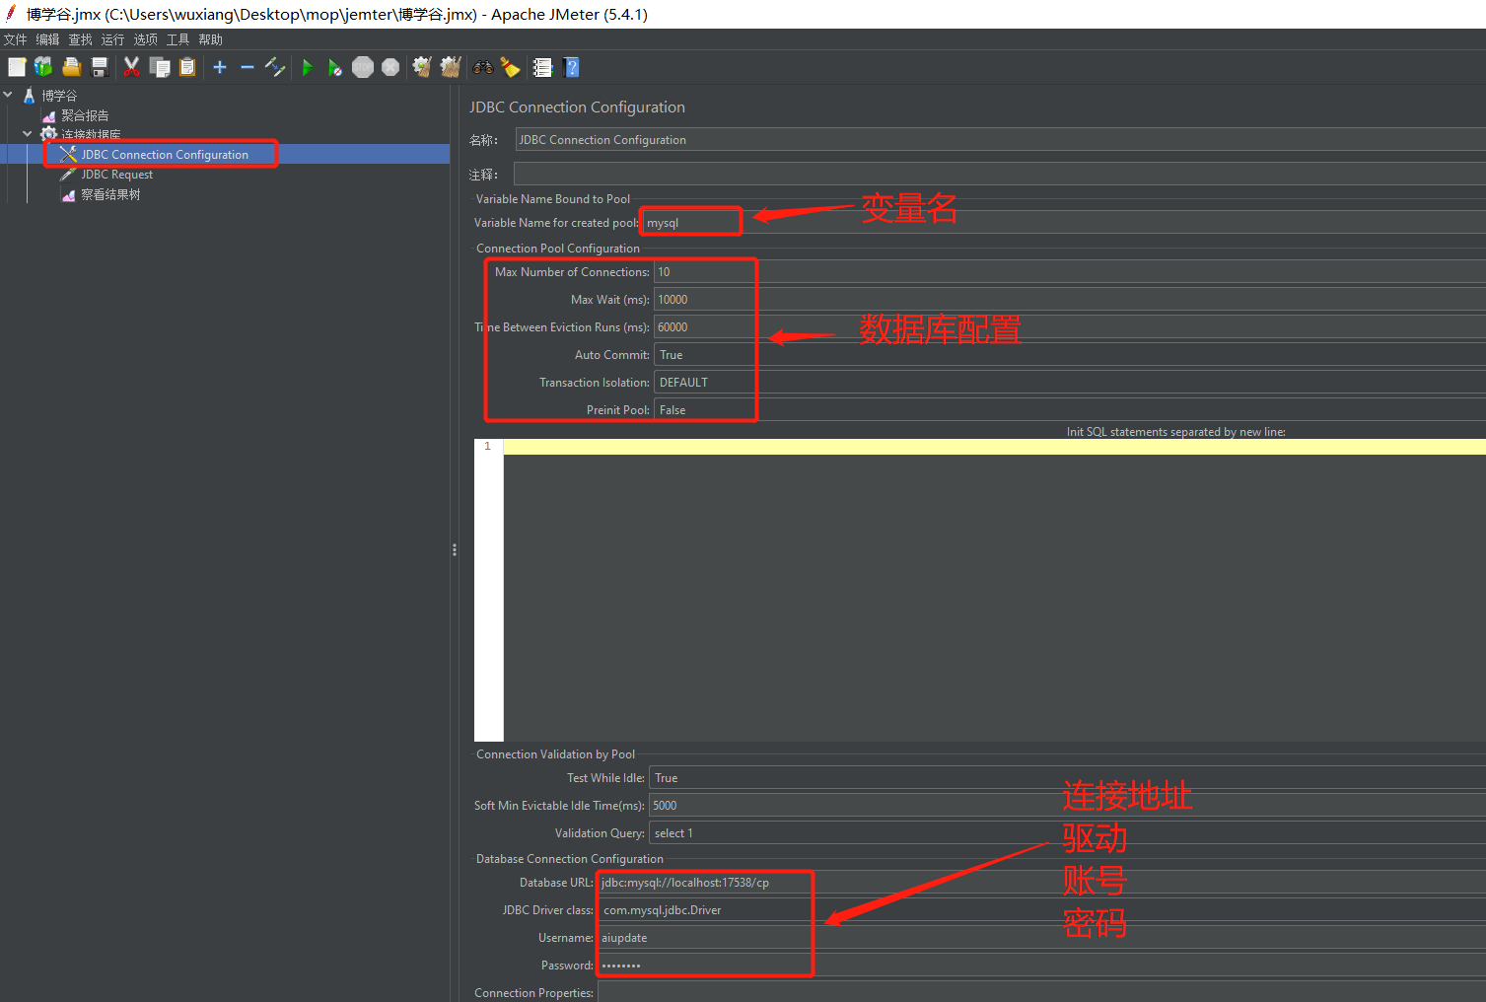Open the Transaction Isolation dropdown
The width and height of the screenshot is (1486, 1002).
1070,383
